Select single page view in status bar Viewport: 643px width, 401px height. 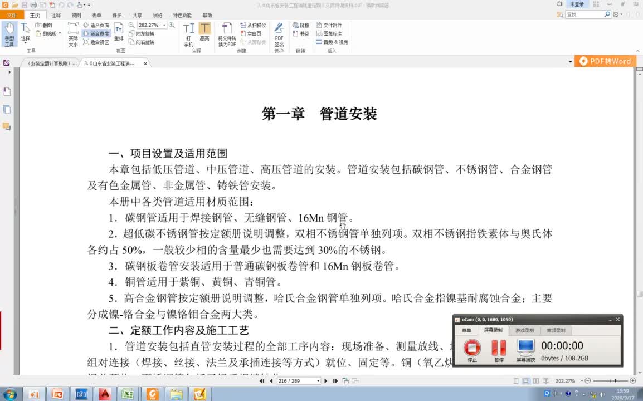coord(516,381)
